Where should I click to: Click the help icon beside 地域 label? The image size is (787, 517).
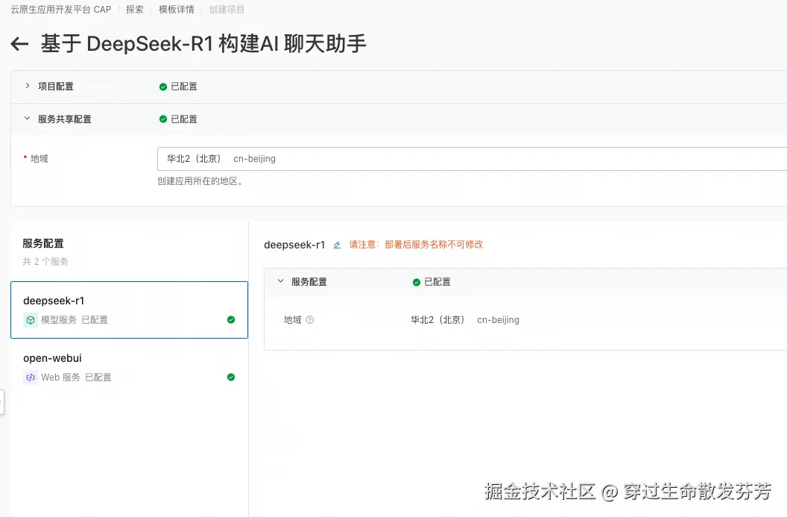(310, 320)
